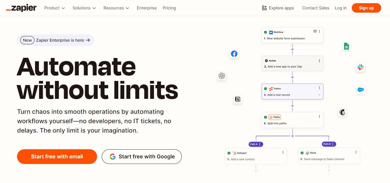390x183 pixels.
Task: Expand the Resources menu
Action: [x=116, y=8]
